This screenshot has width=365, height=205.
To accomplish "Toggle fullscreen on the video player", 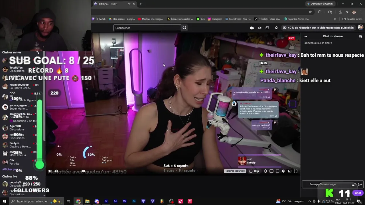I will (x=296, y=171).
